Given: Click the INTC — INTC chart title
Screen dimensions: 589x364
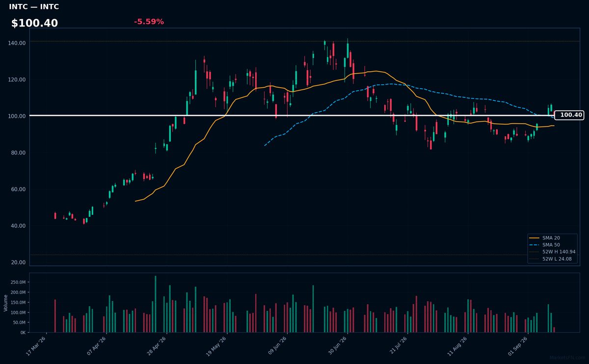Looking at the screenshot, I should point(34,7).
